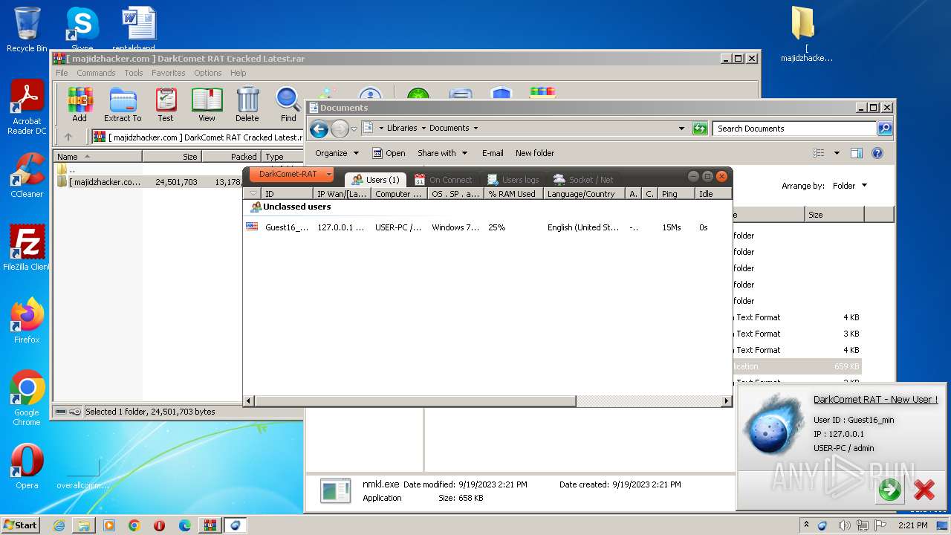Switch to the Socket / Net tab
Viewport: 951px width, 535px height.
click(x=584, y=180)
